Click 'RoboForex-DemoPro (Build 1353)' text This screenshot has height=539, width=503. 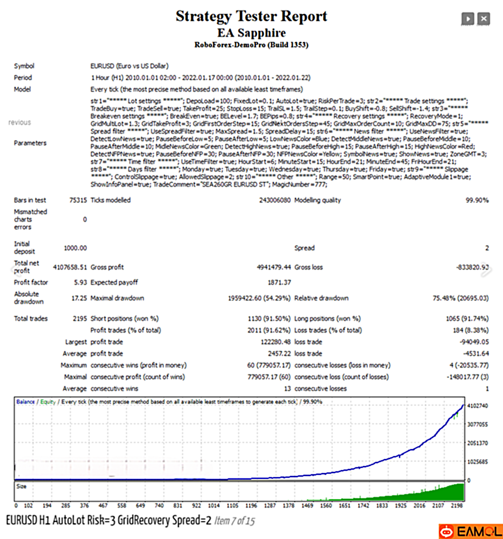click(x=251, y=45)
